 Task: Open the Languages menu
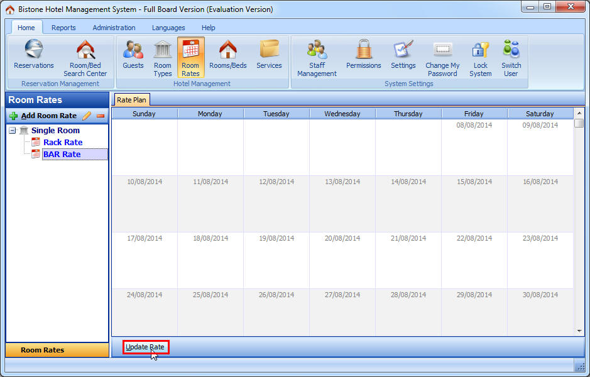pos(168,28)
